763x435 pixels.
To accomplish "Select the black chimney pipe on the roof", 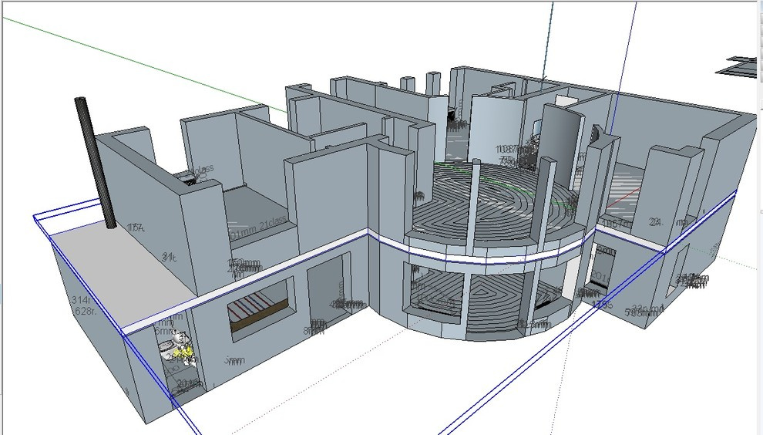I will point(96,162).
